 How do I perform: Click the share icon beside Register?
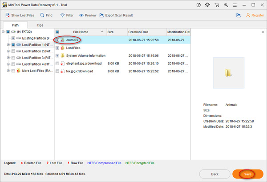point(239,15)
